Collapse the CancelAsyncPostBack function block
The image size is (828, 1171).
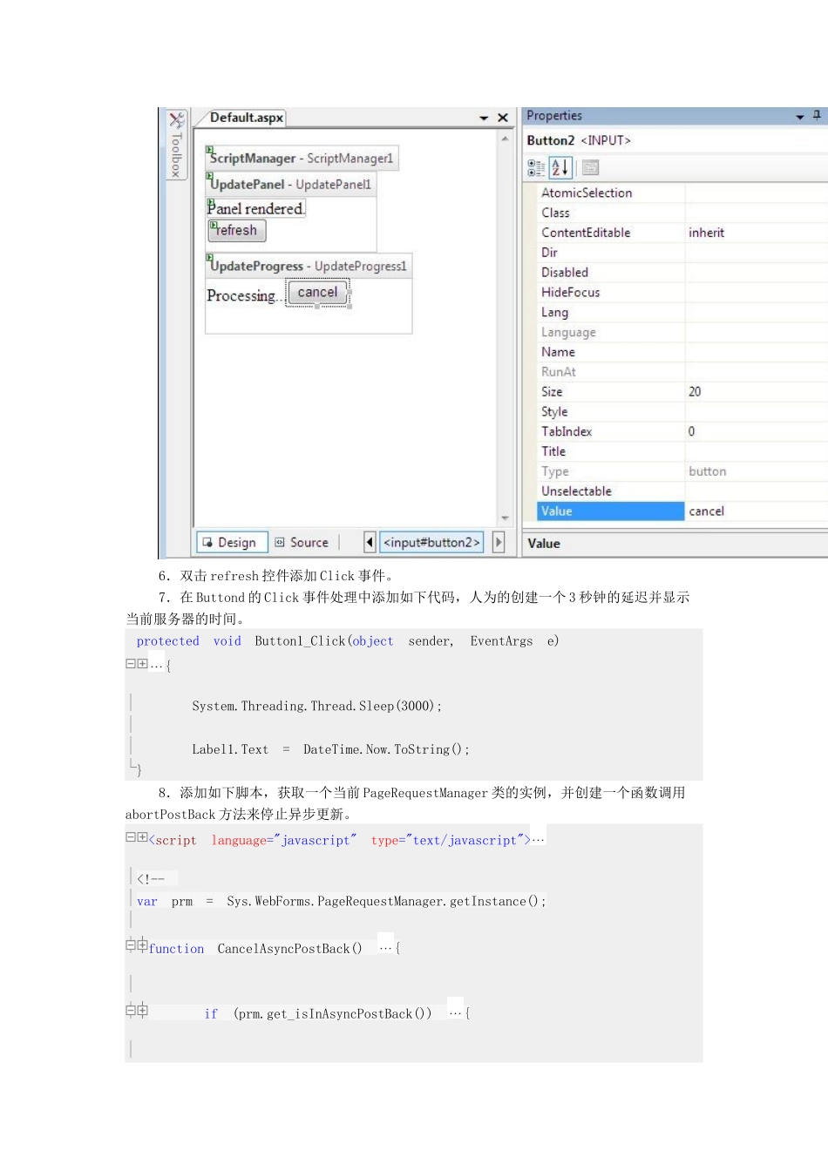click(x=131, y=944)
